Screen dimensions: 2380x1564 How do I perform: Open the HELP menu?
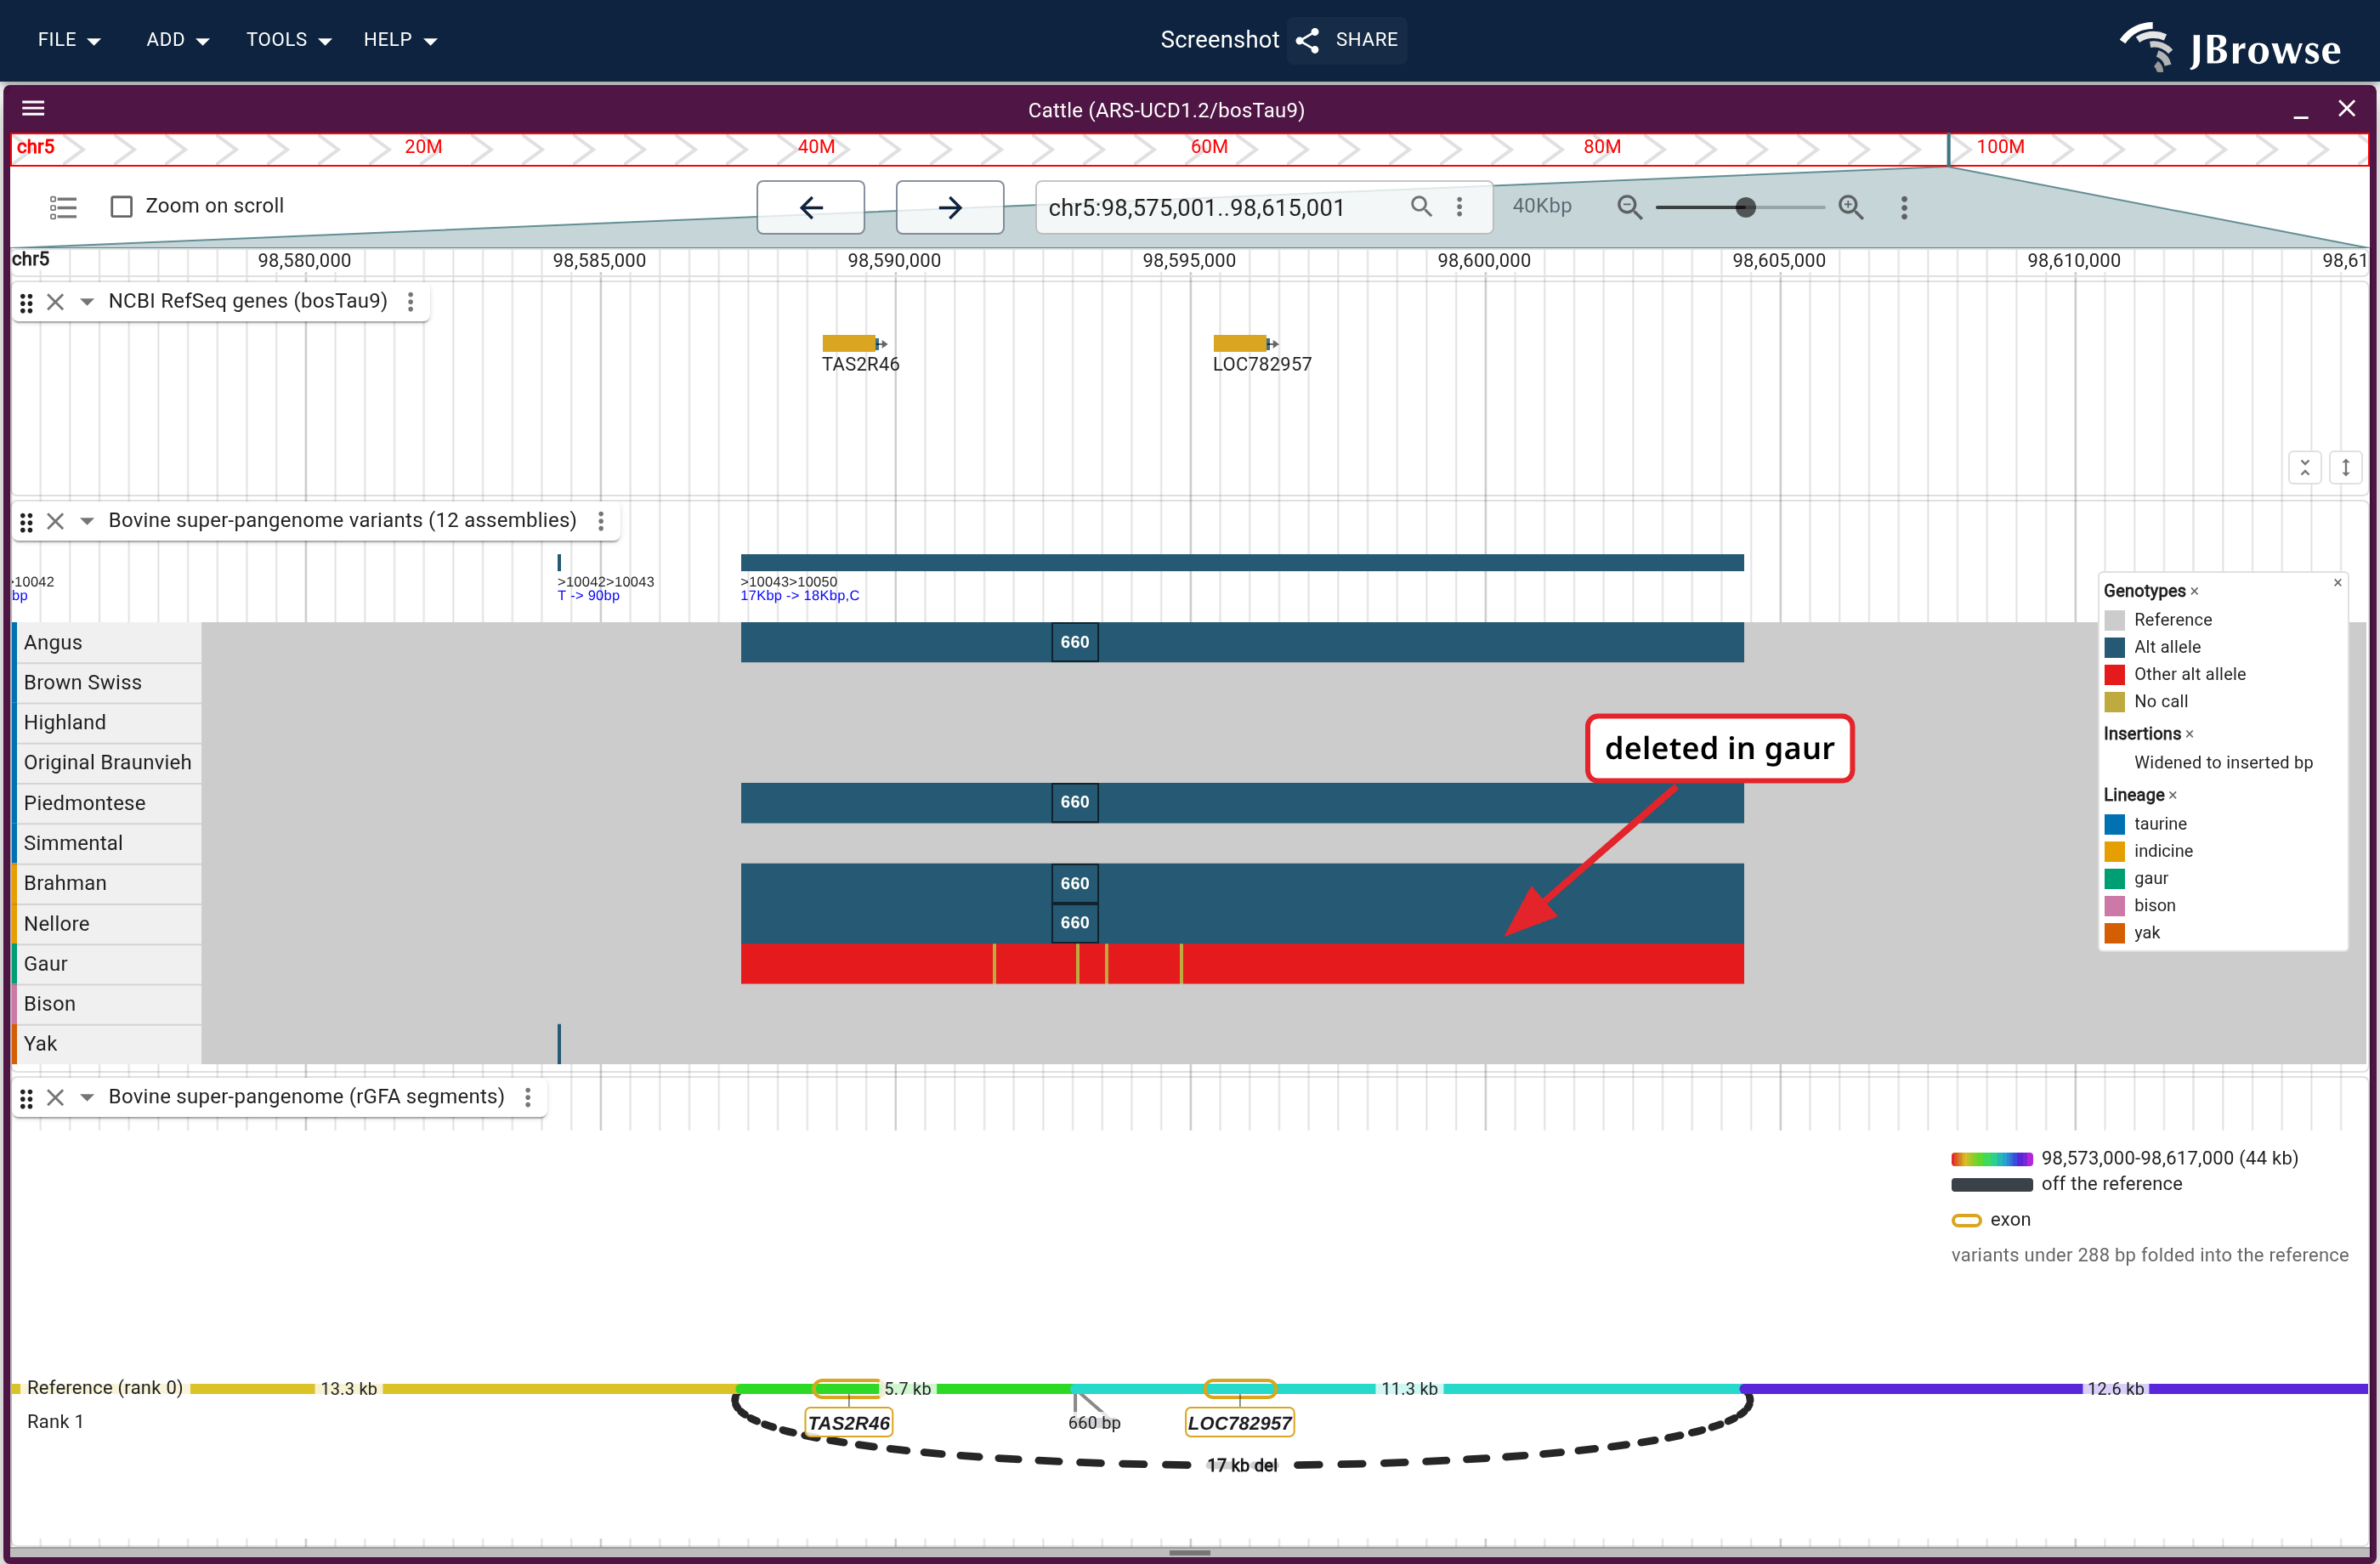click(x=400, y=40)
